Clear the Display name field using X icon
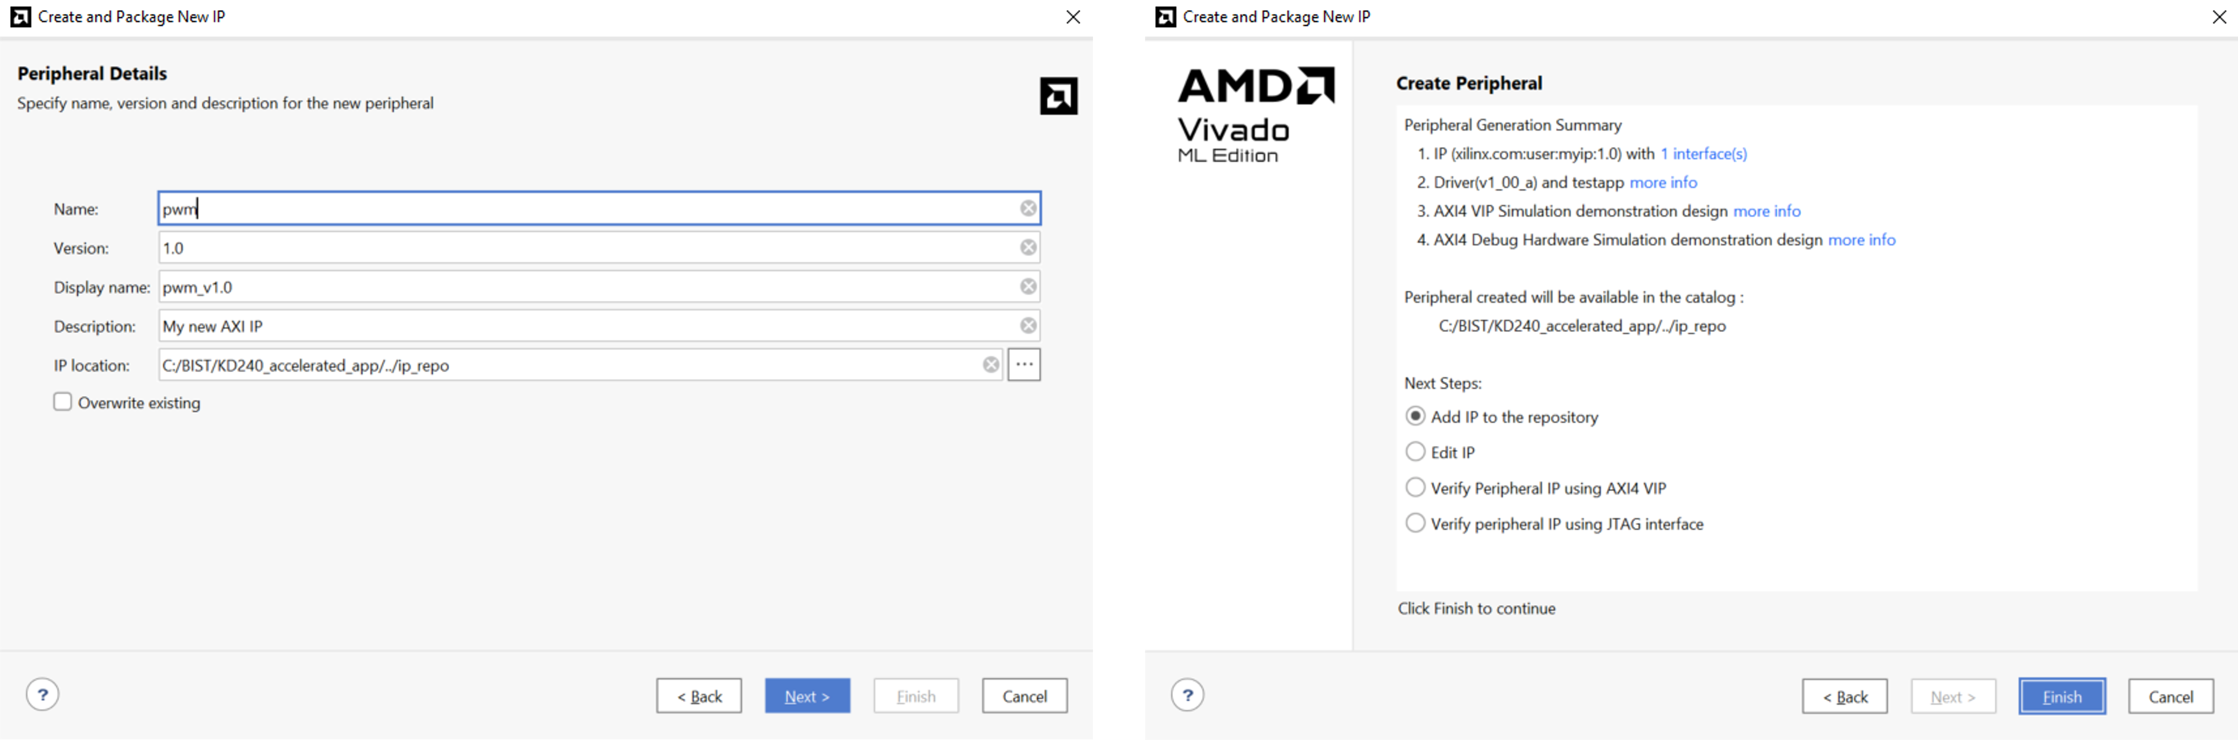Image resolution: width=2238 pixels, height=740 pixels. [1028, 287]
